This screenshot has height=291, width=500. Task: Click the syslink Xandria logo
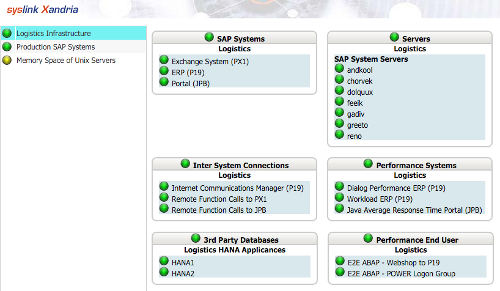click(x=42, y=10)
